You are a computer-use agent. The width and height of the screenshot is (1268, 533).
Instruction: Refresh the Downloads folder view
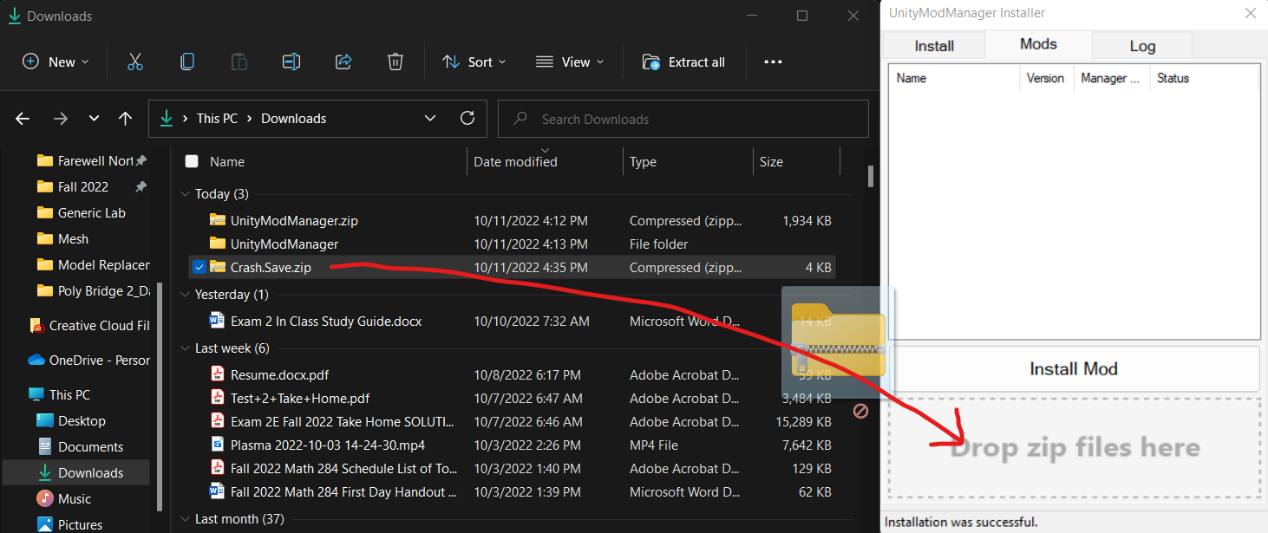click(467, 118)
